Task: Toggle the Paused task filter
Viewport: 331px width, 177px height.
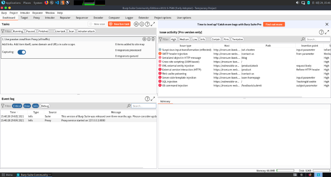Action: pyautogui.click(x=30, y=31)
